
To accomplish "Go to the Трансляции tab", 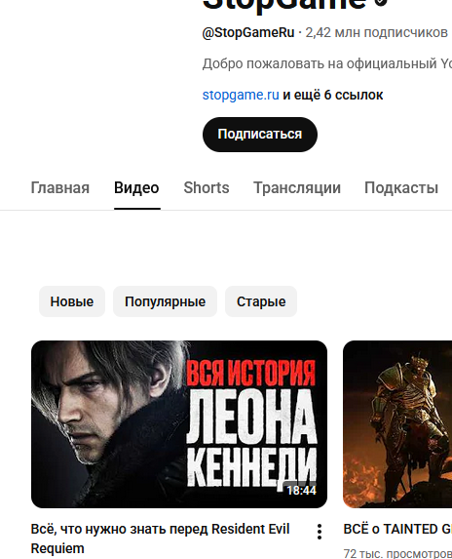I will [x=297, y=188].
